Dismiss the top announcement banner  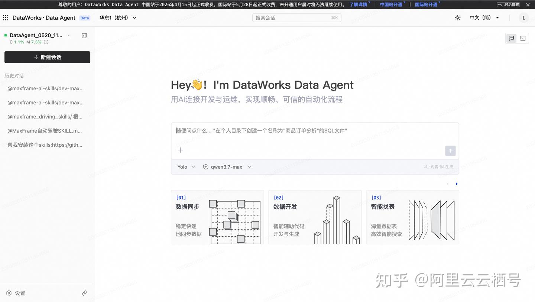528,4
